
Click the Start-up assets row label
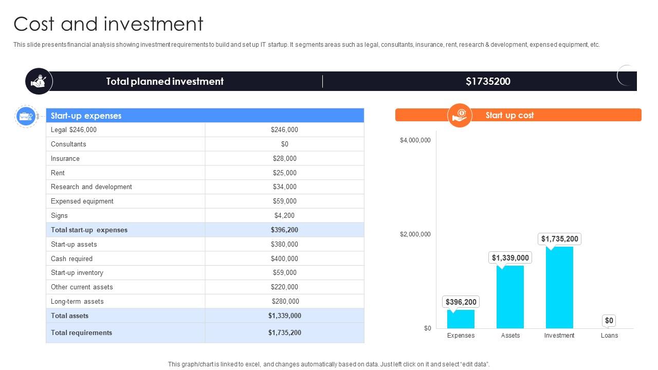coord(74,245)
